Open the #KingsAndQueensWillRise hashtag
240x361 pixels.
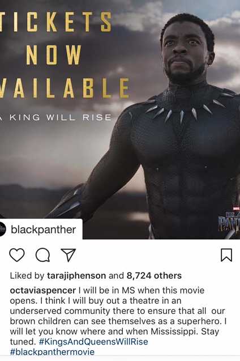[93, 341]
